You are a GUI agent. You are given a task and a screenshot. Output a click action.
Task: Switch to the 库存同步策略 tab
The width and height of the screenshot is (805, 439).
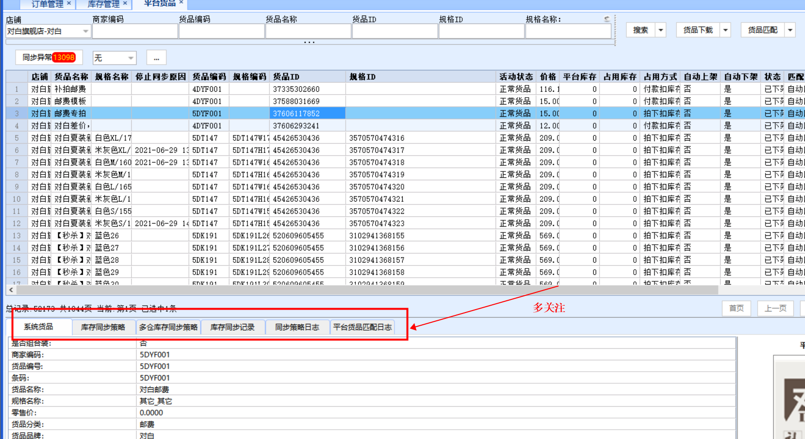tap(103, 327)
